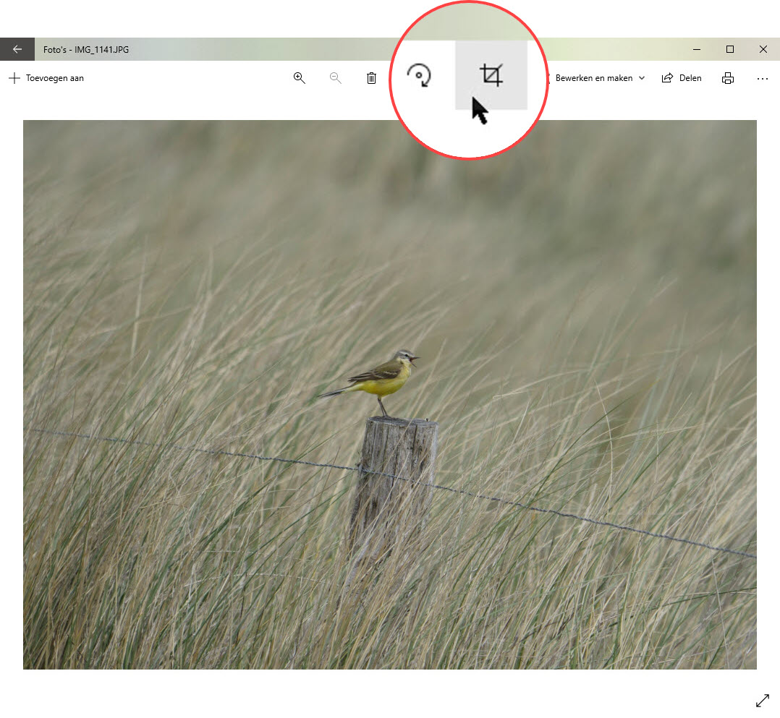Click the title text Foto's - IMG_1141.JPG
This screenshot has height=718, width=780.
86,50
